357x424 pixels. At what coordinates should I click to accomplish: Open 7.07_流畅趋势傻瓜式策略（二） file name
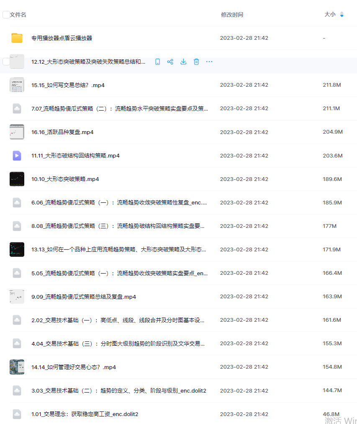click(120, 109)
